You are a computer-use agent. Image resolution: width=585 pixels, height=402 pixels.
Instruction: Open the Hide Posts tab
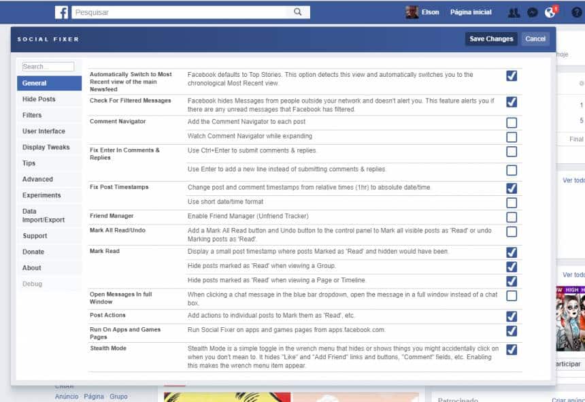point(49,99)
